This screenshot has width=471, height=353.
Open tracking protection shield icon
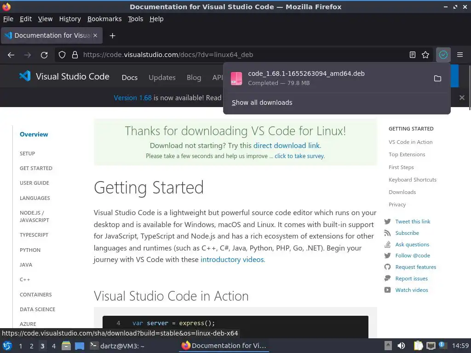[62, 55]
